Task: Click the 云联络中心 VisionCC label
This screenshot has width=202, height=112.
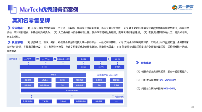Action: point(107,75)
